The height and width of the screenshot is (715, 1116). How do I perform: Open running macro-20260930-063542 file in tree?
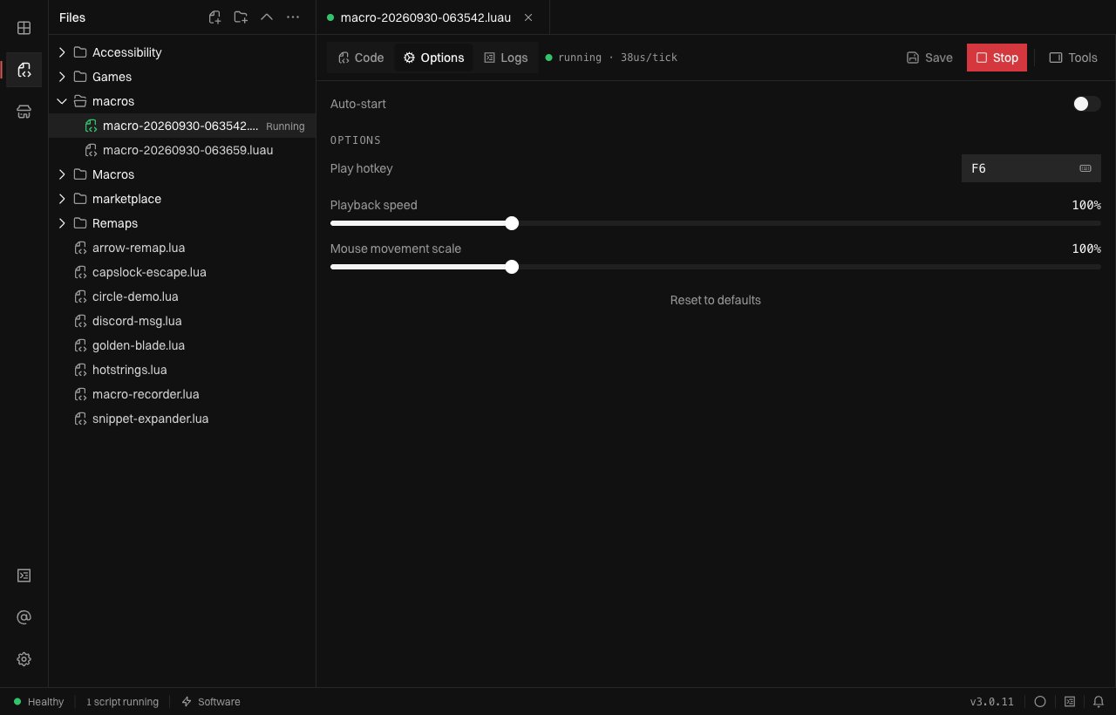tap(181, 126)
